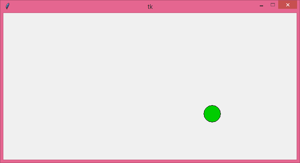Viewport: 300px width, 163px height.
Task: Click the tk feather icon in title bar
Action: [x=7, y=6]
